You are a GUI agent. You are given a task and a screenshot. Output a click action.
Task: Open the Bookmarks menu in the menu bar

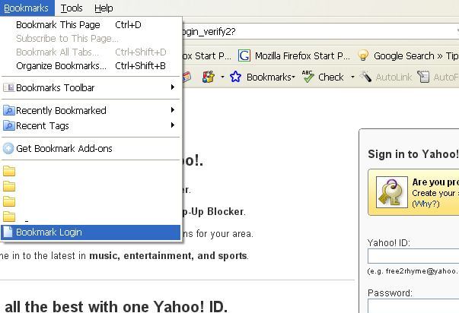click(27, 8)
